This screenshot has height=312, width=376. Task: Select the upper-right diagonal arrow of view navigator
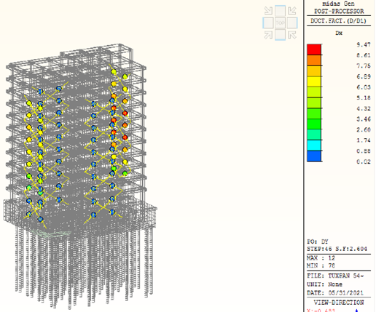[x=291, y=11]
